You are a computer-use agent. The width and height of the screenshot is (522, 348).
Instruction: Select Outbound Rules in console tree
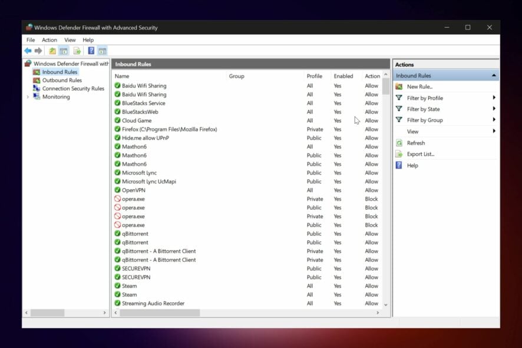[62, 80]
